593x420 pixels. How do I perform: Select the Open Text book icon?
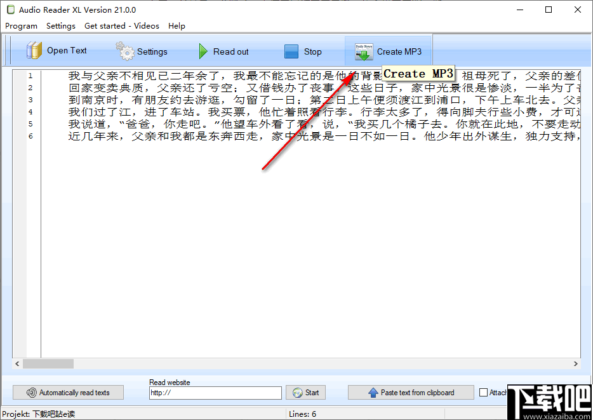33,50
